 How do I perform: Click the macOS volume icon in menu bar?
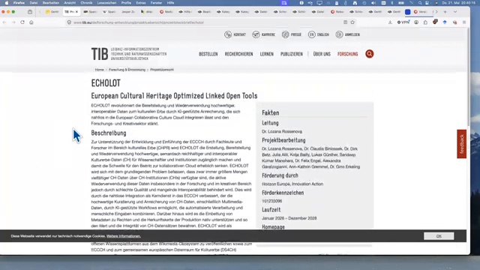pyautogui.click(x=373, y=3)
